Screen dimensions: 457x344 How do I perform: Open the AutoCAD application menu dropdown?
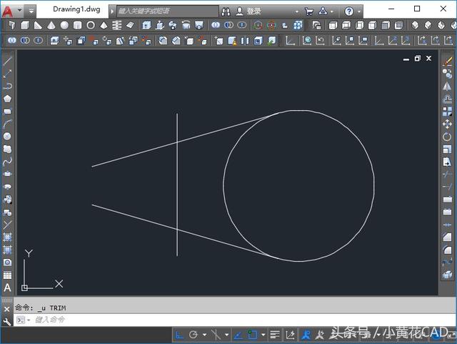[x=19, y=11]
